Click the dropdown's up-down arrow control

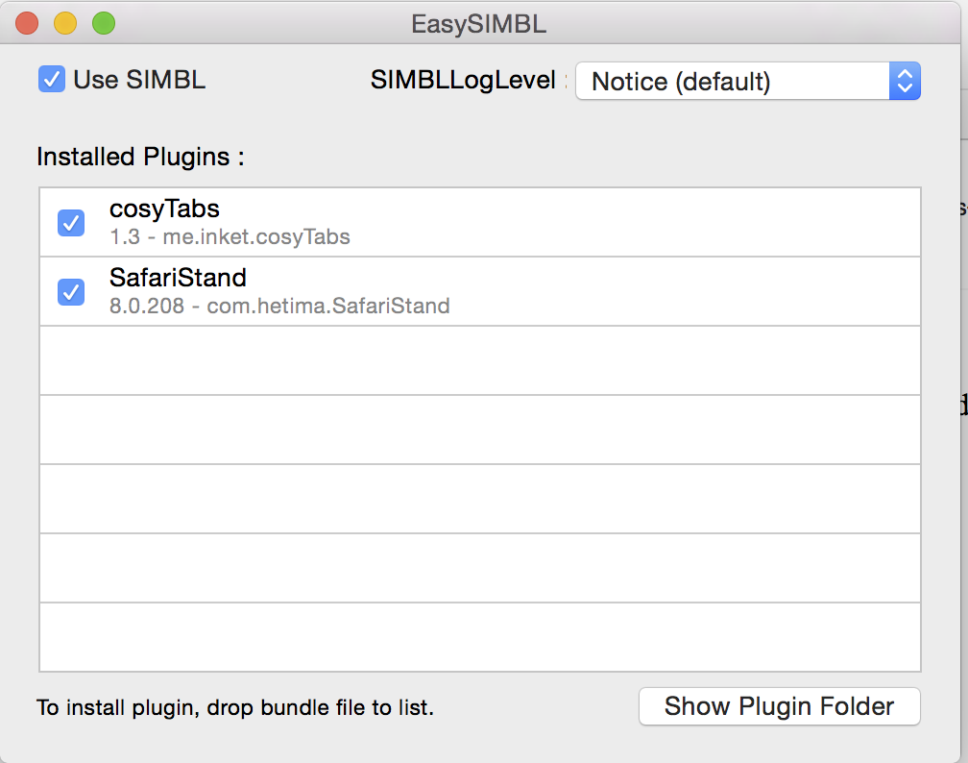point(903,81)
